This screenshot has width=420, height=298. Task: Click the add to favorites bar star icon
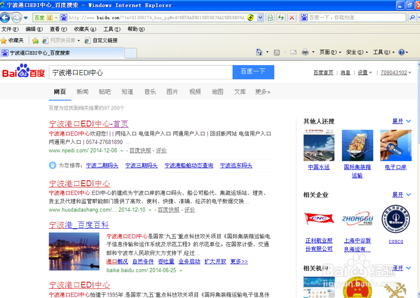pos(35,40)
